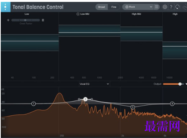Click left bandwidth handle of node 2
Screen dimensions: 187x138
(x=79, y=99)
